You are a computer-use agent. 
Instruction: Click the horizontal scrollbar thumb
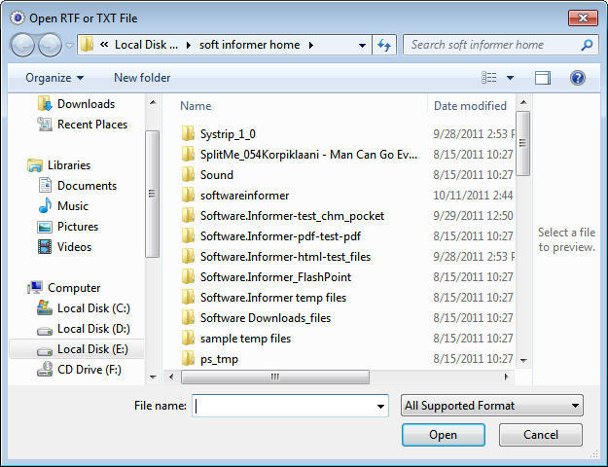coord(275,377)
